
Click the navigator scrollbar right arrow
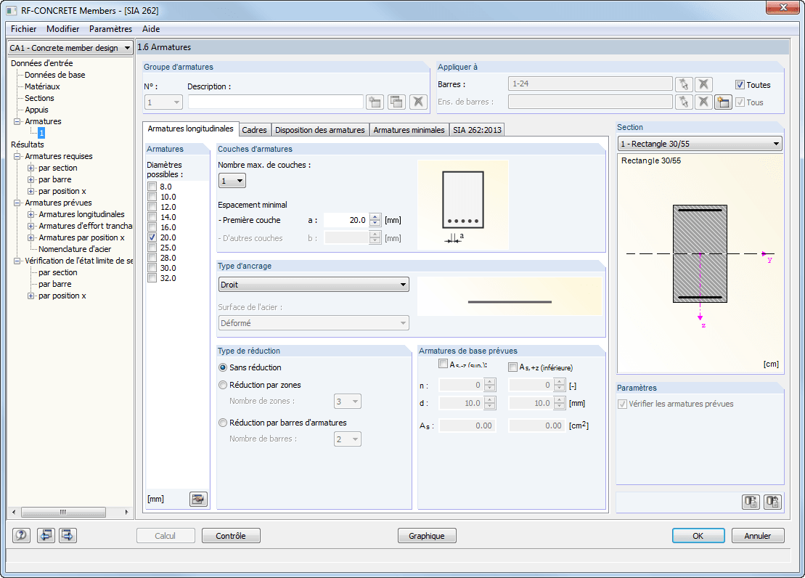coord(126,512)
